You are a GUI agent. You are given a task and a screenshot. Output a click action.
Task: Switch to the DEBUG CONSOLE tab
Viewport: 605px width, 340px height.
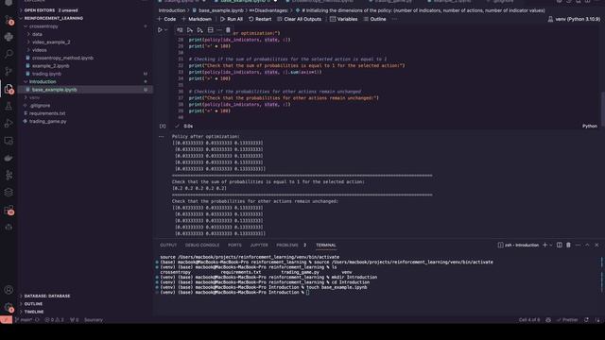point(202,245)
